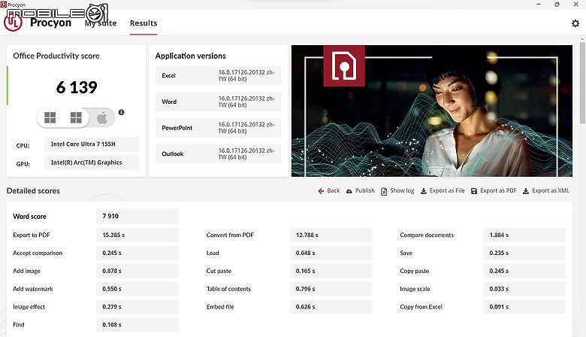The width and height of the screenshot is (586, 337).
Task: Restore down the Procyon window
Action: coord(557,4)
